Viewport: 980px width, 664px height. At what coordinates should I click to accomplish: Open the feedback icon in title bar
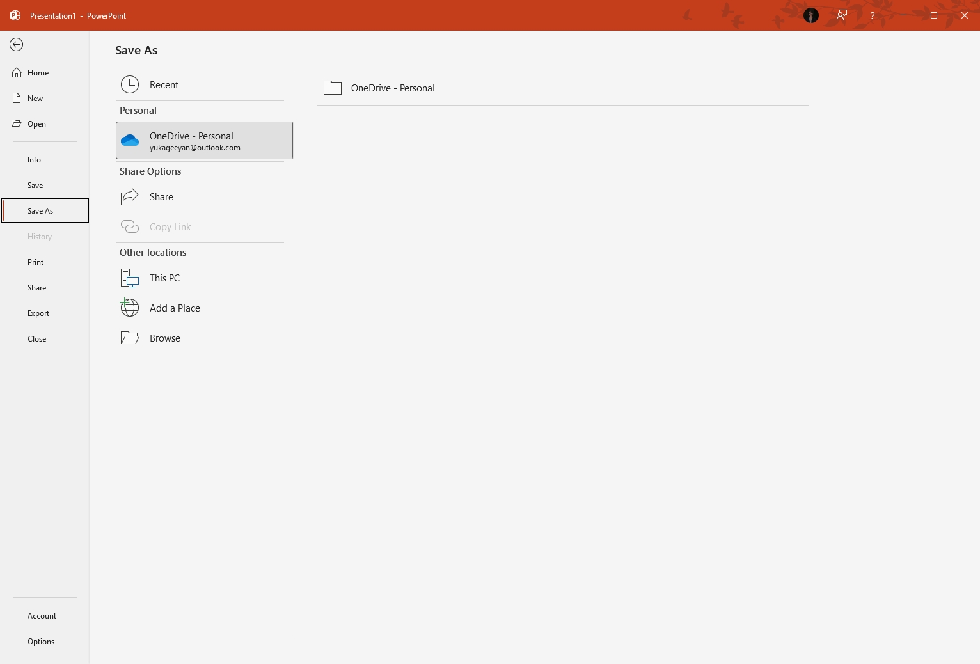[x=842, y=15]
